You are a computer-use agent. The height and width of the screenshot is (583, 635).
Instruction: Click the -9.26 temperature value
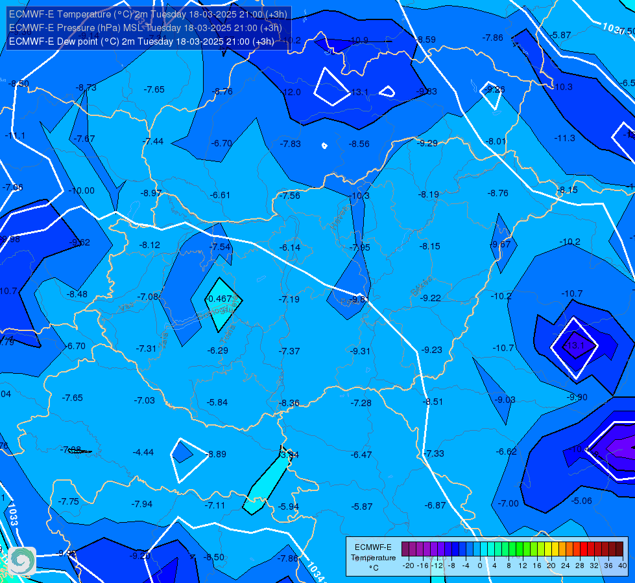[x=494, y=90]
